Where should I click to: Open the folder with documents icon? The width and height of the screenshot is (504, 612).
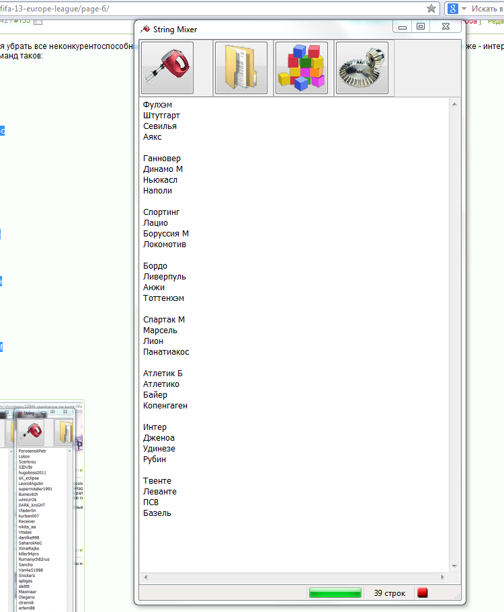241,68
